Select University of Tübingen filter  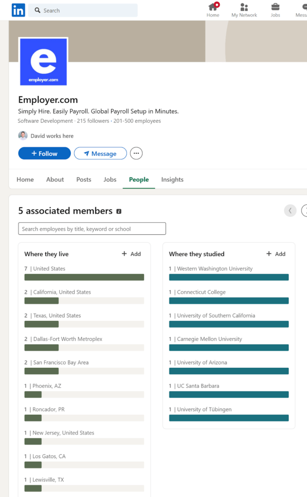pos(229,414)
